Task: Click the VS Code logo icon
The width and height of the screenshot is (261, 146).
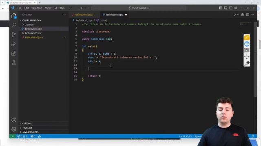Action: [13, 8]
